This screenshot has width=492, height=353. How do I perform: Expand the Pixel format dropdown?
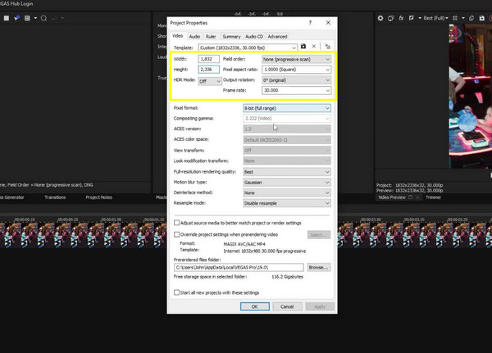pyautogui.click(x=327, y=108)
